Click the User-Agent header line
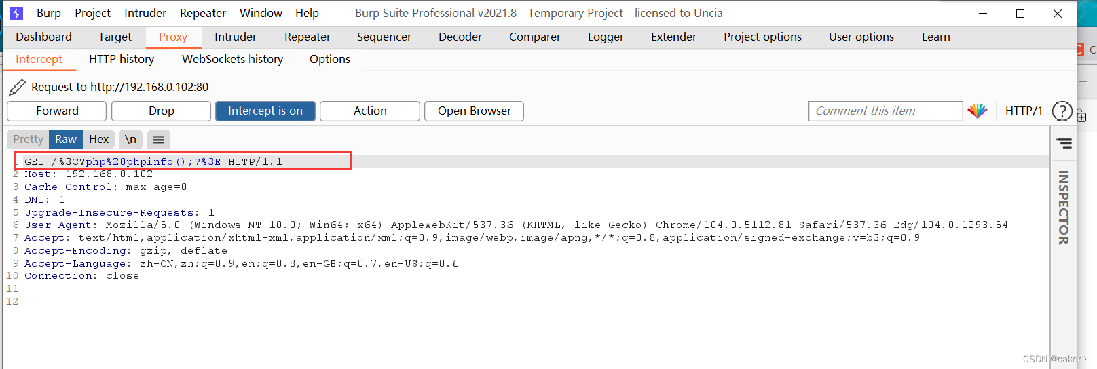This screenshot has height=369, width=1097. pyautogui.click(x=517, y=225)
